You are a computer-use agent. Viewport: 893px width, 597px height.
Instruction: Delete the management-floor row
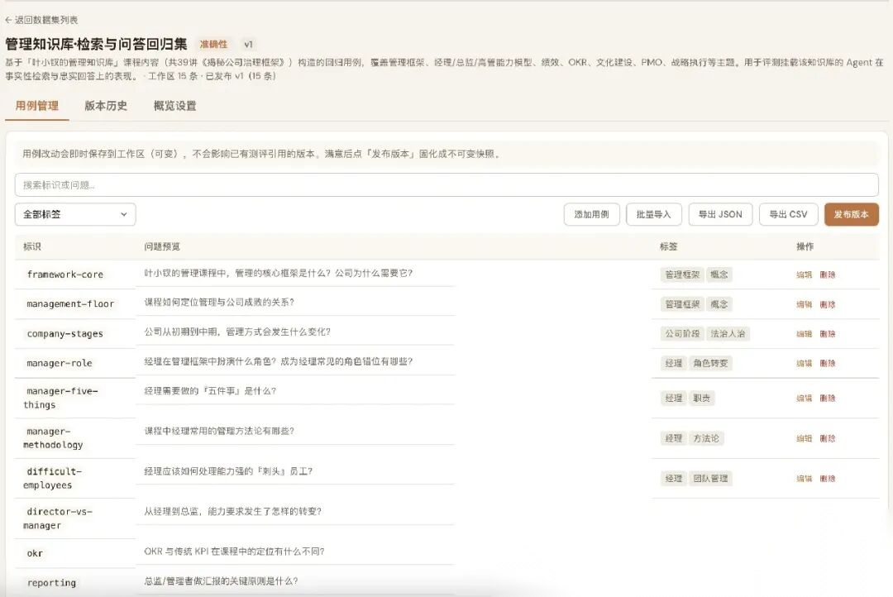coord(828,304)
